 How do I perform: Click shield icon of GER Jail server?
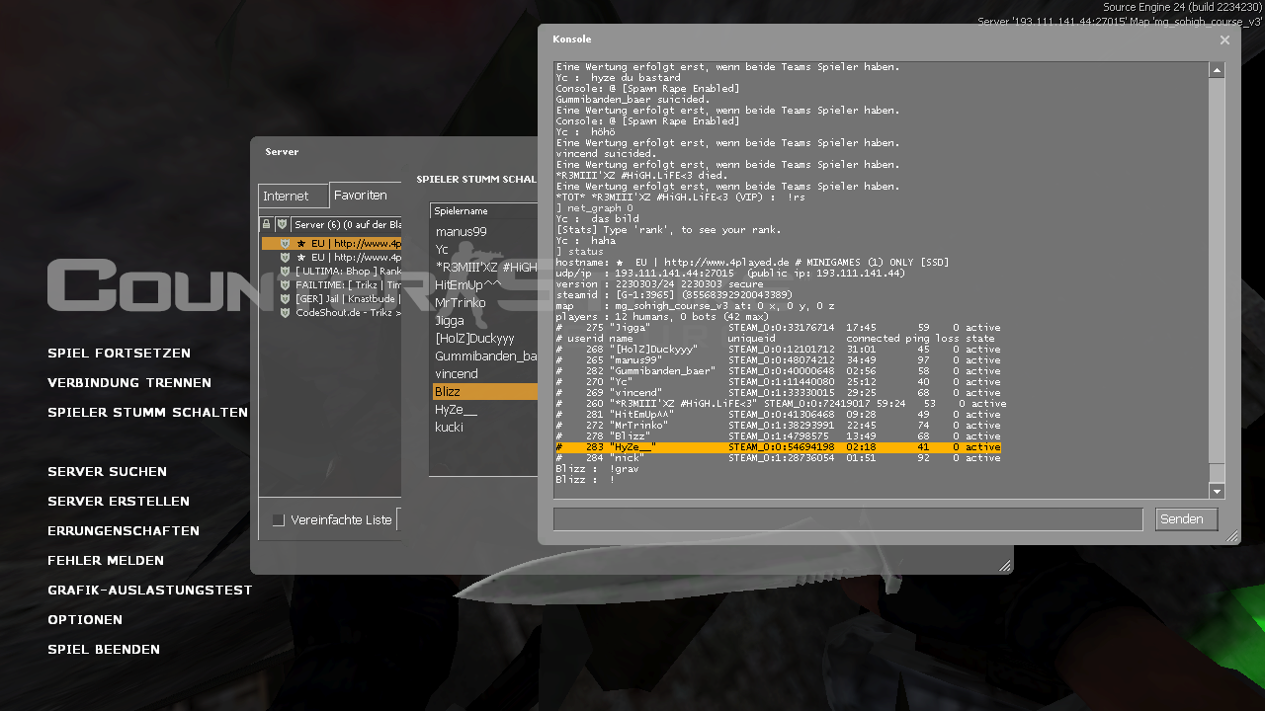285,299
